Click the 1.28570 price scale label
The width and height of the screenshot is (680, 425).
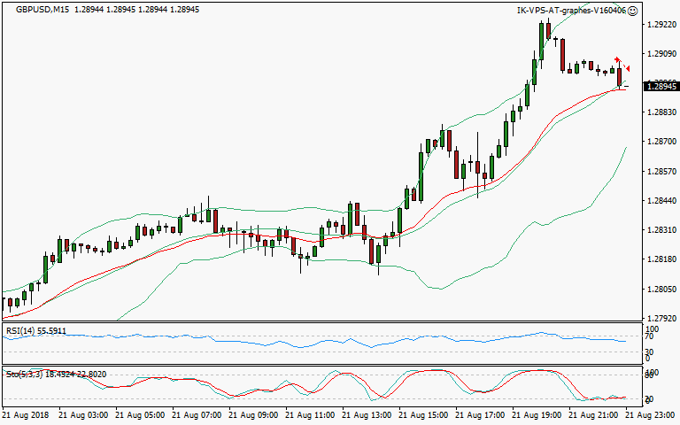[x=661, y=171]
